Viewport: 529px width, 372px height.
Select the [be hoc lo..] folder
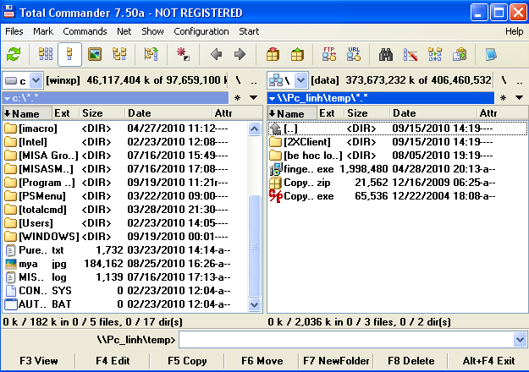[398, 156]
